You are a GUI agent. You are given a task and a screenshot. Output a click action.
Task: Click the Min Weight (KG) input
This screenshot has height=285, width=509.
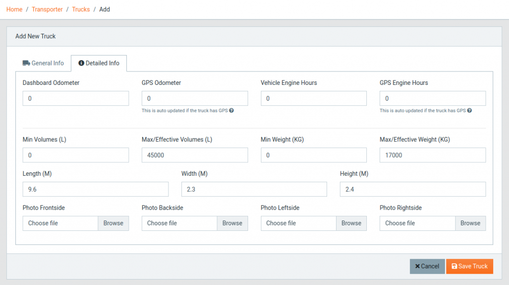(314, 155)
